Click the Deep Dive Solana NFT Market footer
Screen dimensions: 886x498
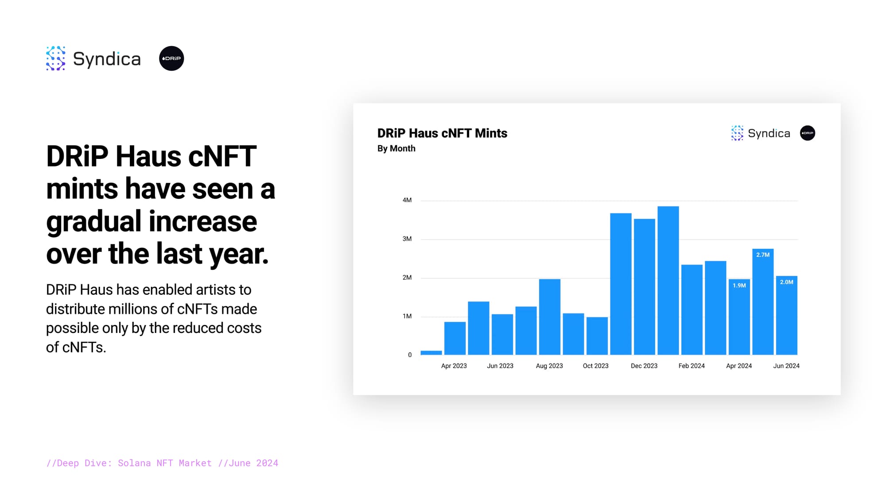point(162,463)
